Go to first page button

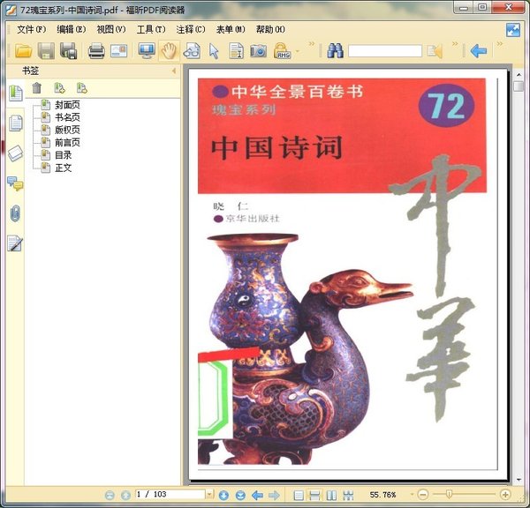click(110, 495)
